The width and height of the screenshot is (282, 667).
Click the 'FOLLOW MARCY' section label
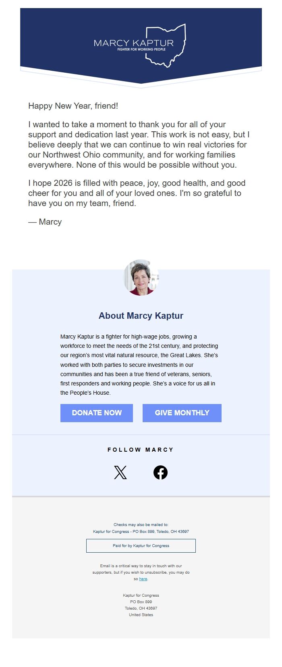[140, 449]
